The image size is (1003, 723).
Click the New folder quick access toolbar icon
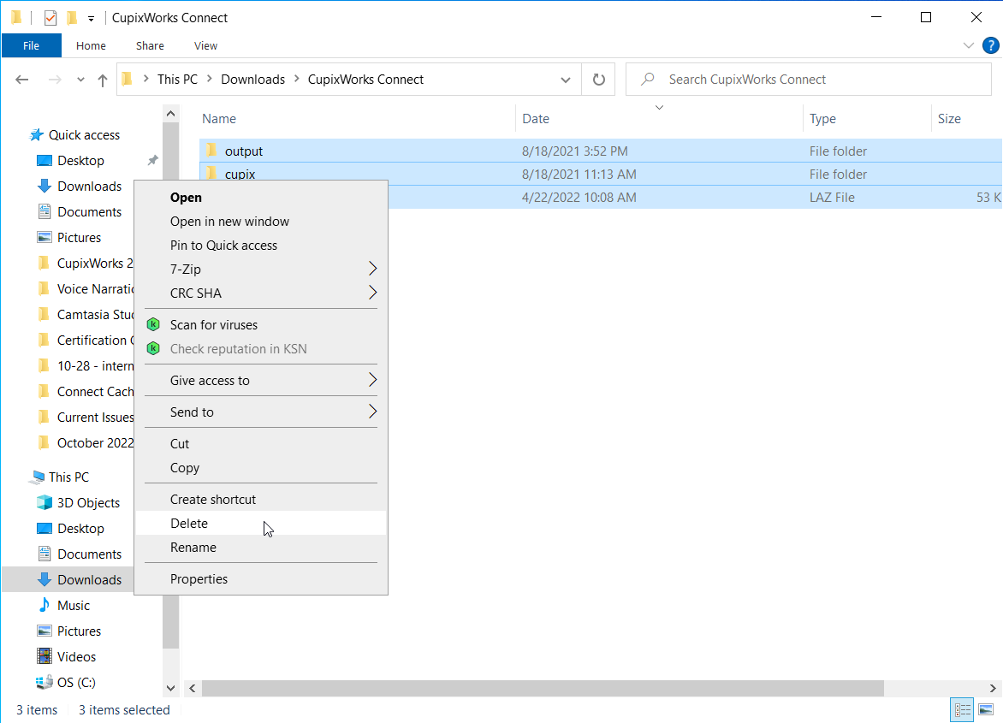coord(72,18)
